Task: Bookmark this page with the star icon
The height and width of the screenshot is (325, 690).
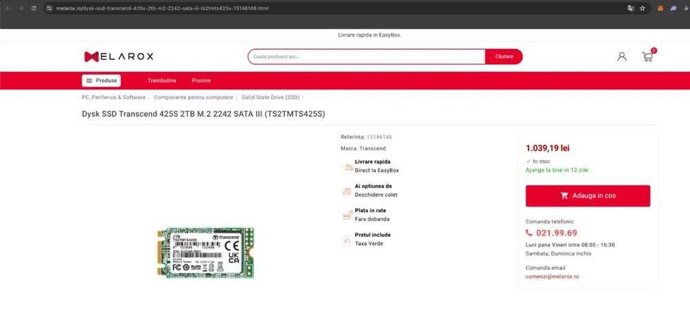Action: pyautogui.click(x=642, y=8)
